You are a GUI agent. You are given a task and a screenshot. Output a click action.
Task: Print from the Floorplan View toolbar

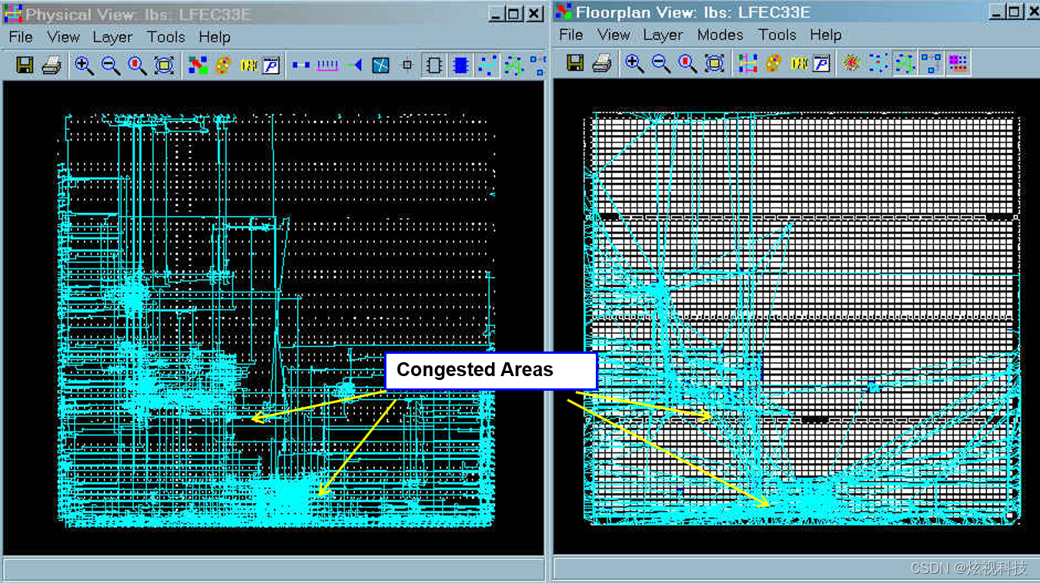tap(601, 63)
